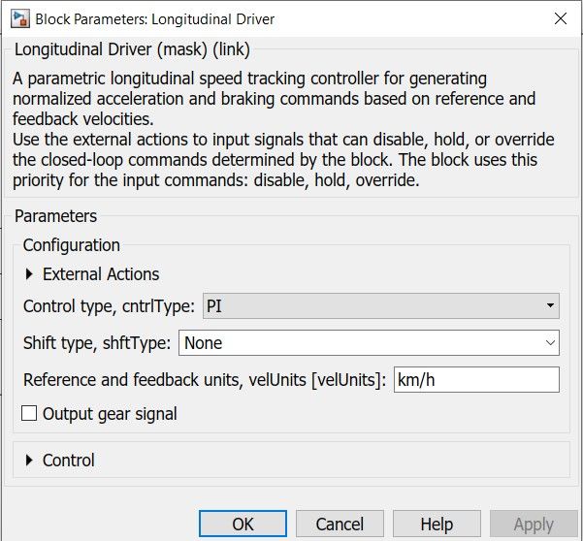The image size is (583, 541).
Task: Click the greyed-out Apply button
Action: coord(533,525)
